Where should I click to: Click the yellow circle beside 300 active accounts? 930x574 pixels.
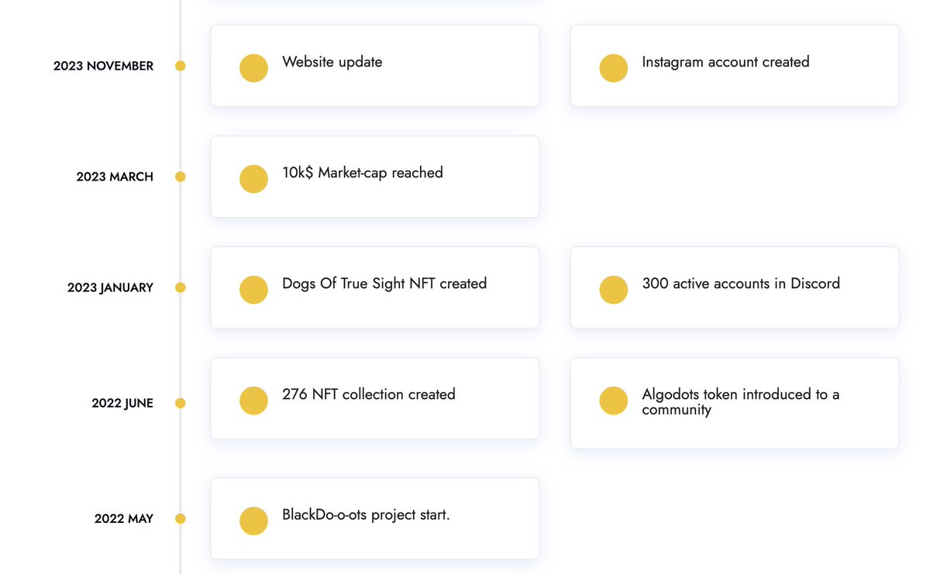[613, 290]
